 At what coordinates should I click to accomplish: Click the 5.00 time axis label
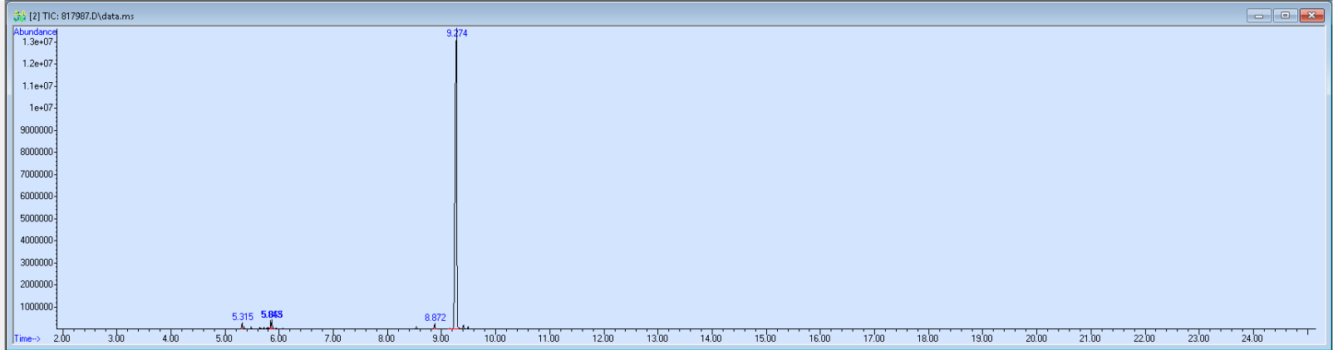(x=224, y=338)
